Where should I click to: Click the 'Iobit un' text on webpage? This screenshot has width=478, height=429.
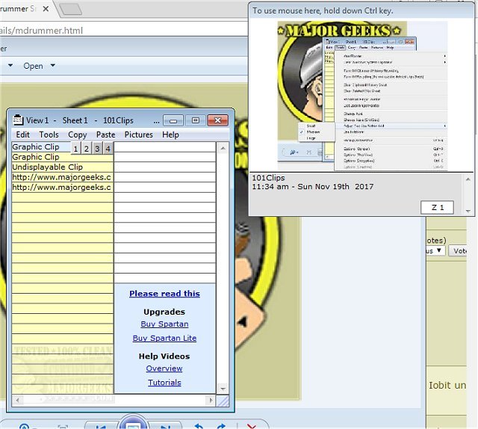click(x=447, y=386)
